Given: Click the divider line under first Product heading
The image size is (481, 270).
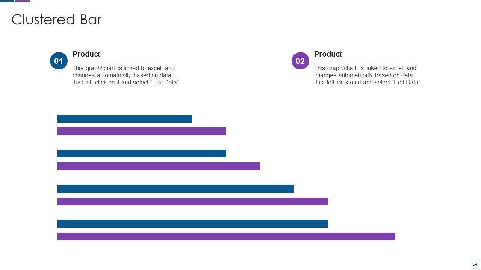Looking at the screenshot, I should [x=113, y=61].
